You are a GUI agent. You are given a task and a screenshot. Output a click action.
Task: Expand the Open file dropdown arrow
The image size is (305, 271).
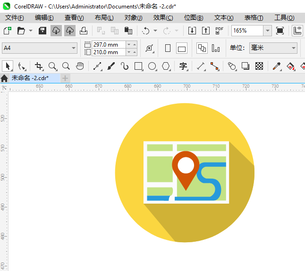click(x=31, y=31)
